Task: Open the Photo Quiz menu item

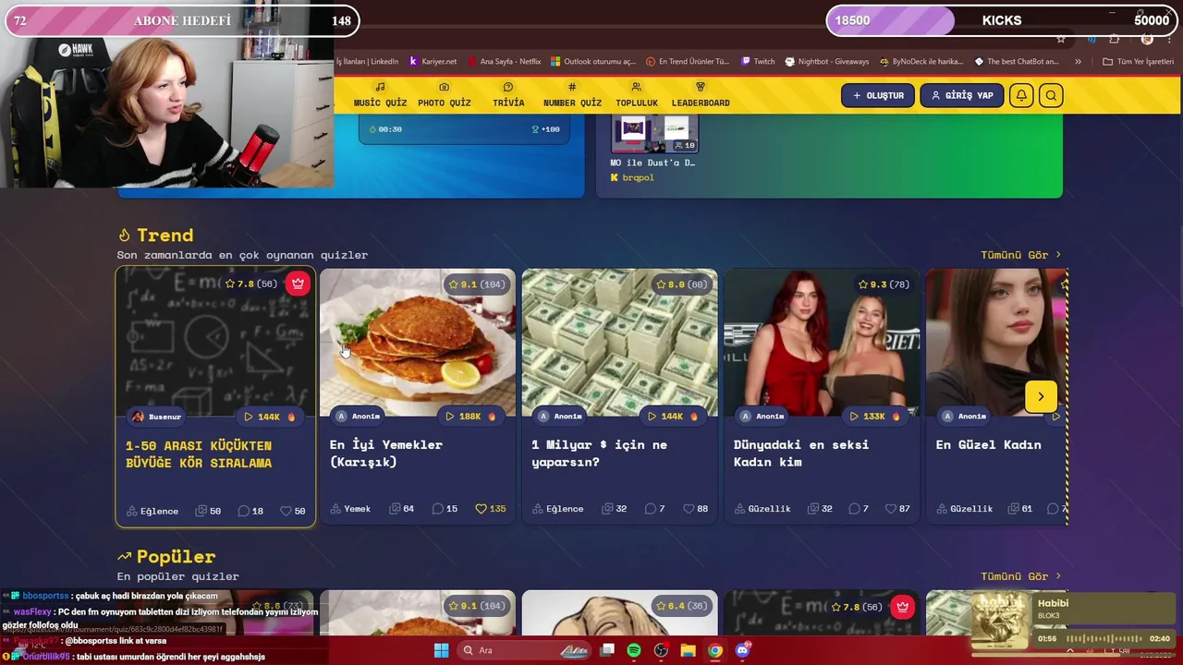Action: coord(444,95)
